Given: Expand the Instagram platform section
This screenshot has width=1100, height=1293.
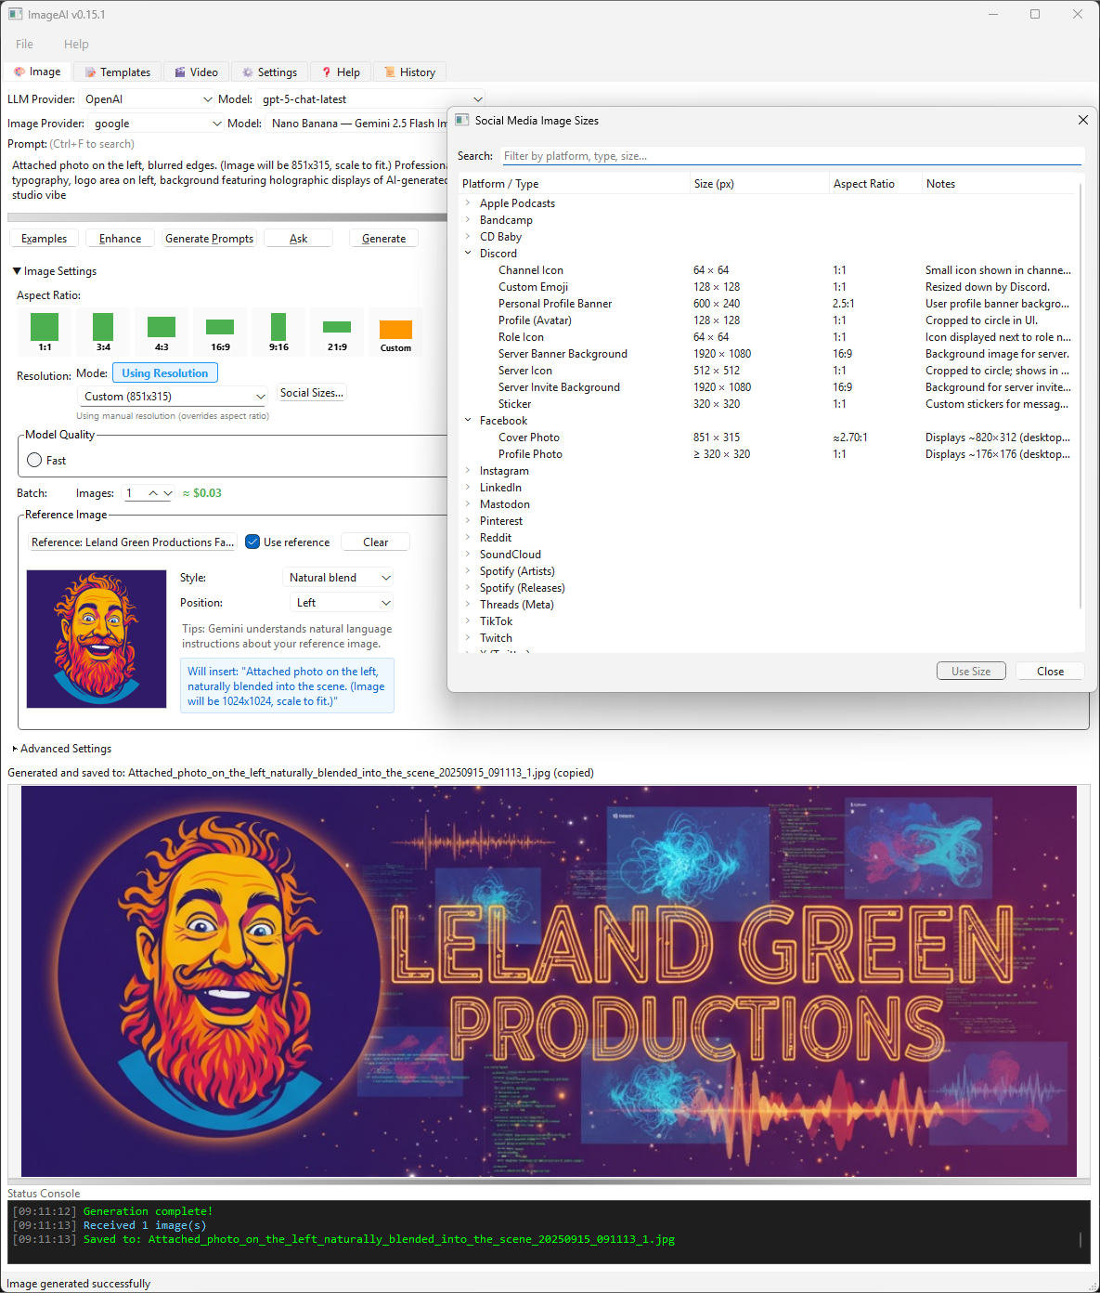Looking at the screenshot, I should coord(468,470).
